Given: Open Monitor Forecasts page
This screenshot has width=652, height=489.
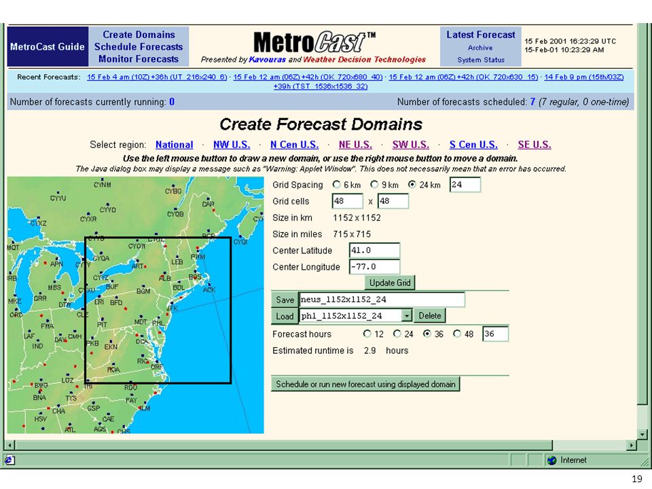Looking at the screenshot, I should (x=139, y=59).
